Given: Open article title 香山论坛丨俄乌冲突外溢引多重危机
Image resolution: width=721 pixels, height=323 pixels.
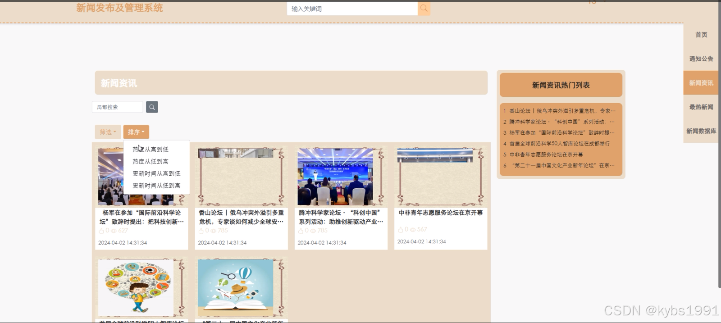Looking at the screenshot, I should tap(241, 217).
